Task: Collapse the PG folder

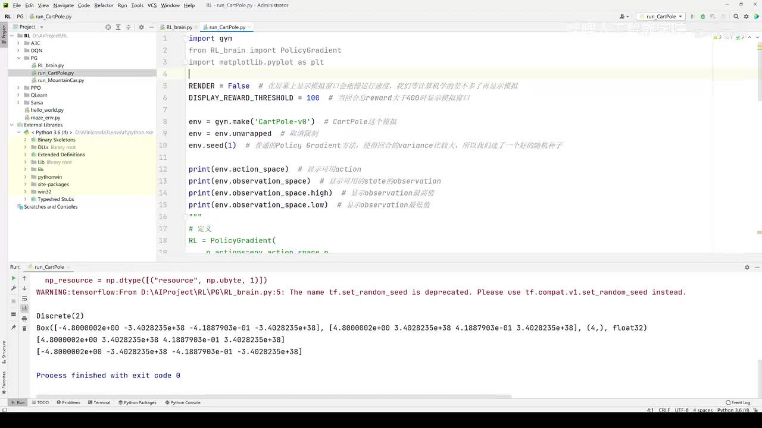Action: coord(19,58)
